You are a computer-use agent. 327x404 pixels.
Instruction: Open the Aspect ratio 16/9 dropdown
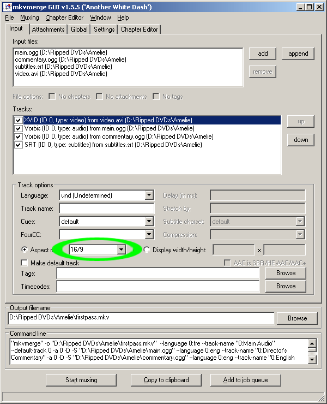[121, 249]
